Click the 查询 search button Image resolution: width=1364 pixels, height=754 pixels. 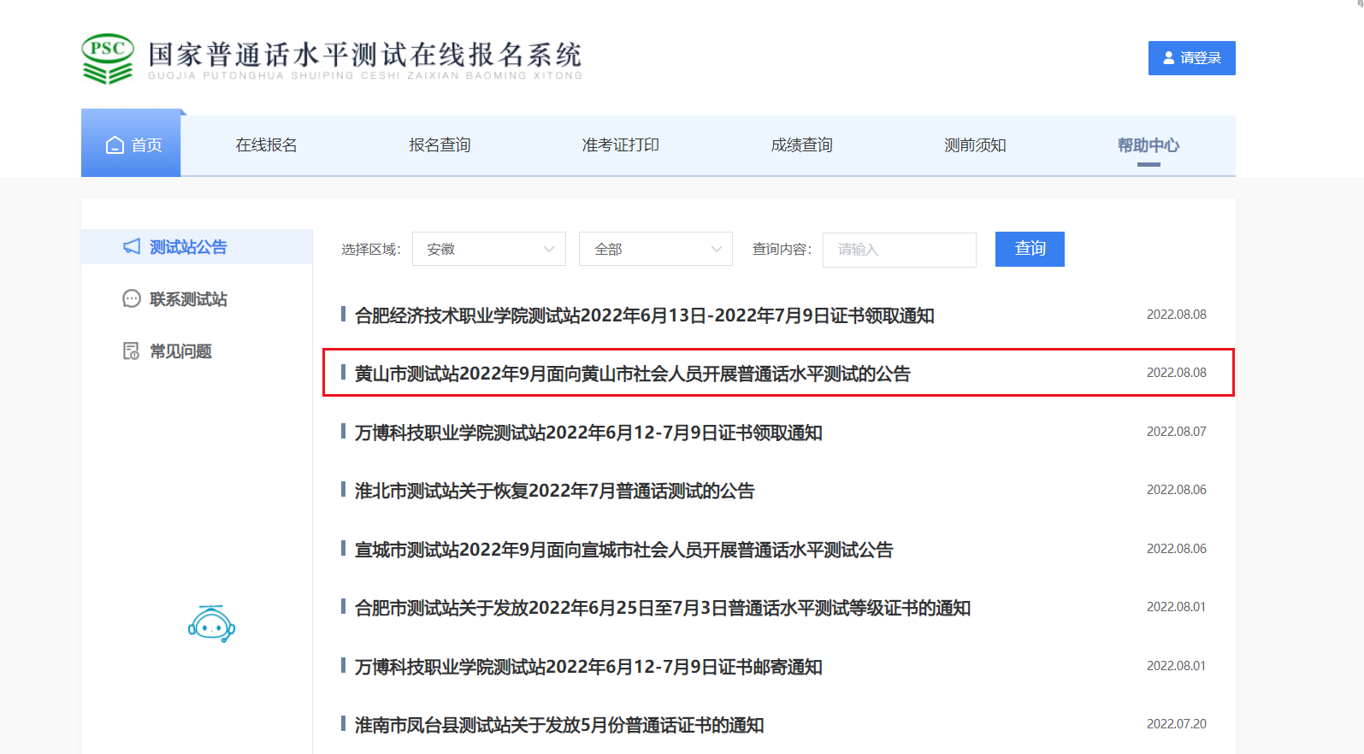click(x=1030, y=249)
